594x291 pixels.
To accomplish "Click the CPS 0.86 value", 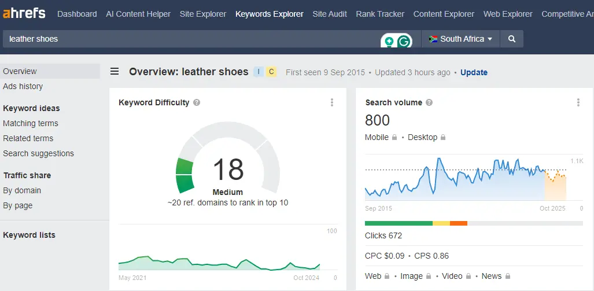I will click(x=431, y=256).
